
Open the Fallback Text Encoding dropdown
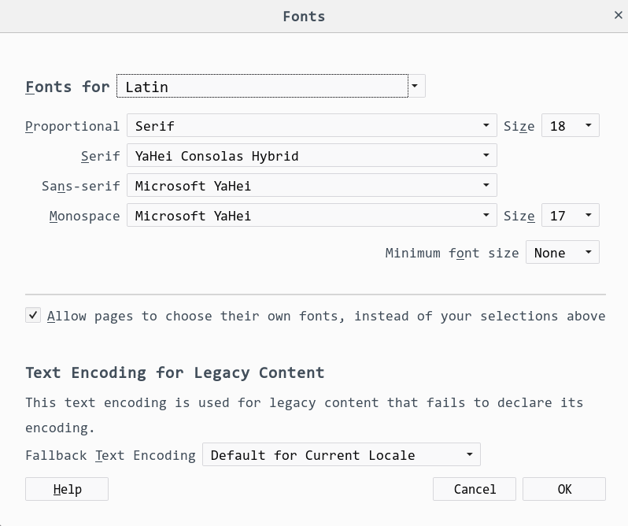pos(342,454)
